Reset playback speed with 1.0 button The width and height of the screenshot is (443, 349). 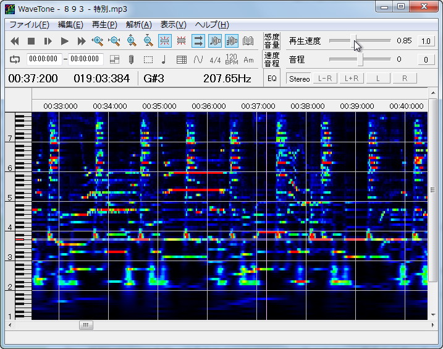coord(426,41)
